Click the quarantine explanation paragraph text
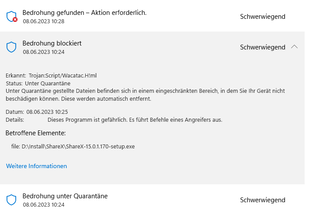 click(145, 95)
